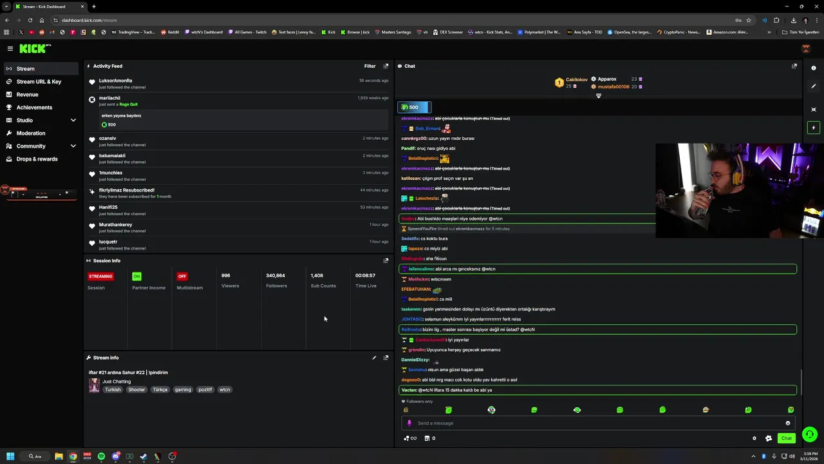Click Cakitokov on the chat leaderboard
Image resolution: width=824 pixels, height=464 pixels.
576,79
